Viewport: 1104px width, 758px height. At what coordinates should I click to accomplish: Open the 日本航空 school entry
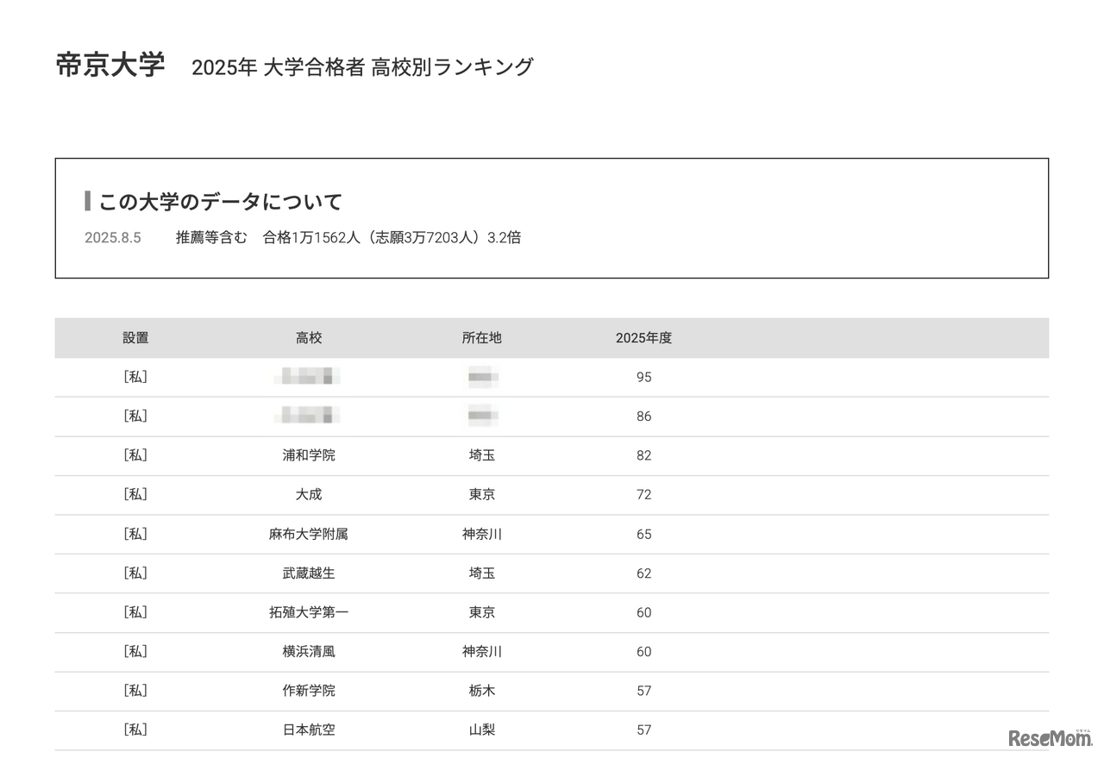[x=309, y=730]
